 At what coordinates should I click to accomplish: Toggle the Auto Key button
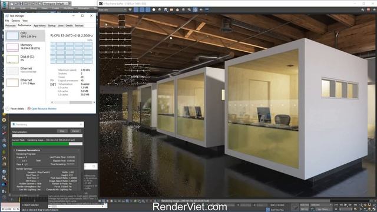tap(305, 205)
